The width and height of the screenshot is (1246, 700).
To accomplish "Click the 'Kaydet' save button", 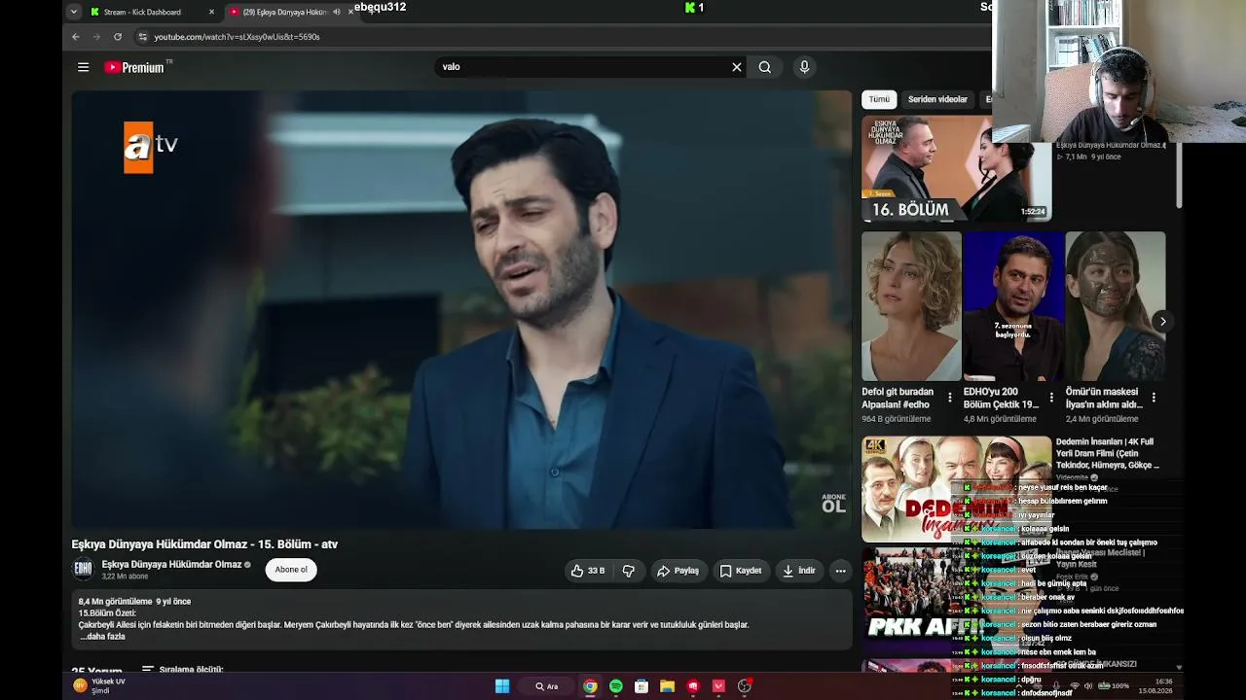I will coord(741,571).
